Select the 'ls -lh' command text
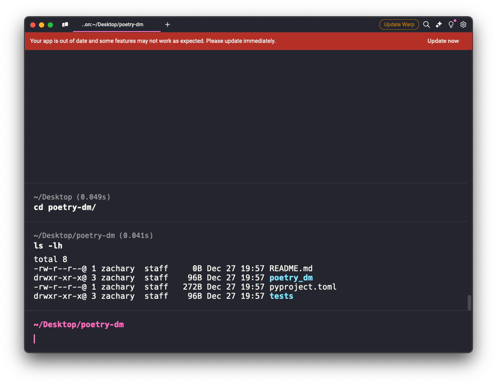 click(48, 245)
